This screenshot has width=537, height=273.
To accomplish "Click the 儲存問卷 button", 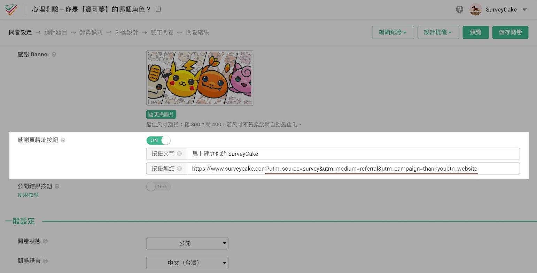I will tap(510, 32).
